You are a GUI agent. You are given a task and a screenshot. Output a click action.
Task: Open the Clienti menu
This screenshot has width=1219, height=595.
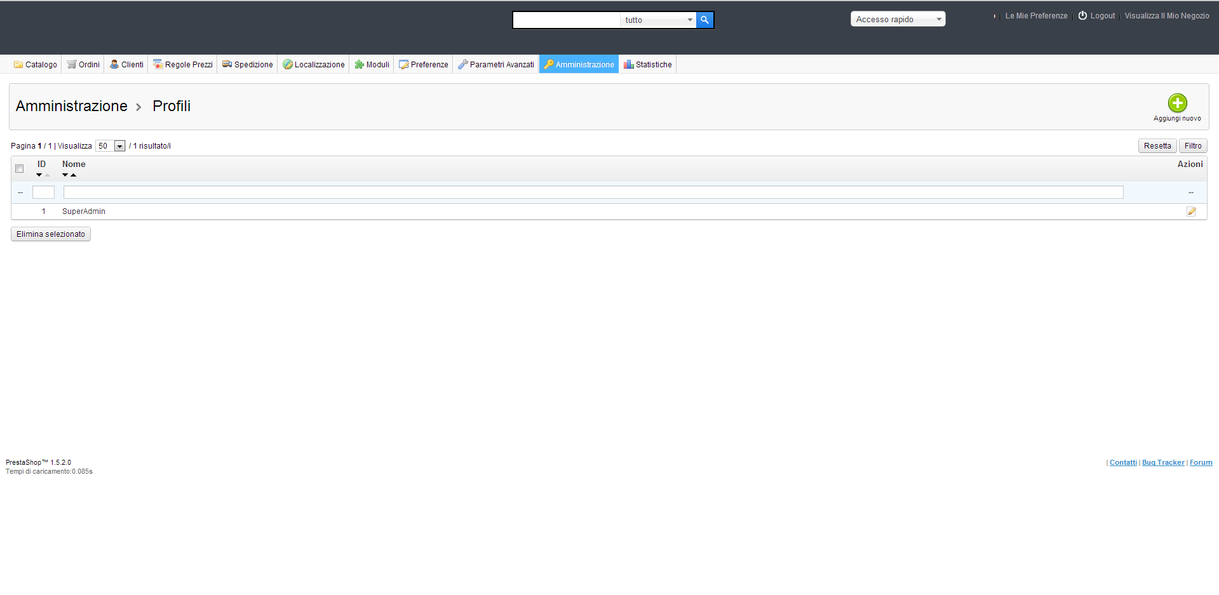click(126, 64)
